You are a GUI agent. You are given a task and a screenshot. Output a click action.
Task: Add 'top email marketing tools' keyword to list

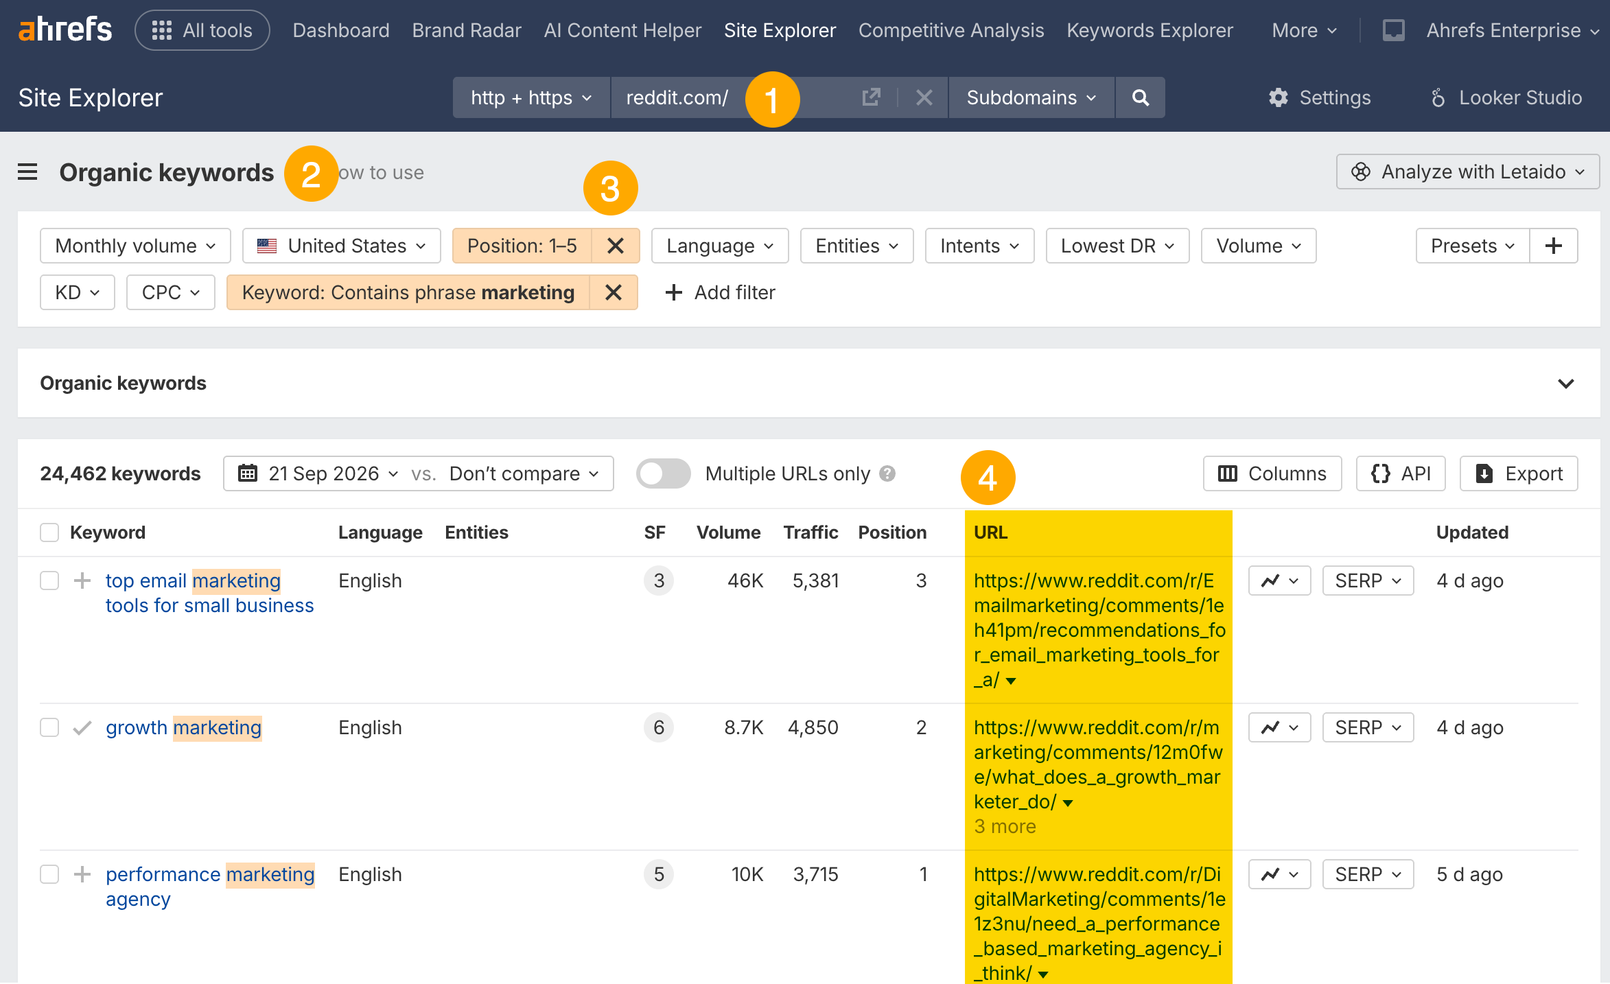[x=82, y=581]
